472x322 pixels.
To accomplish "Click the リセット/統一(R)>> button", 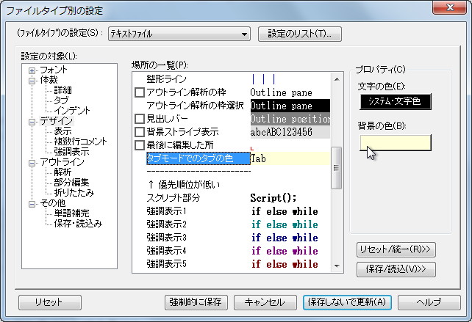I will [396, 249].
